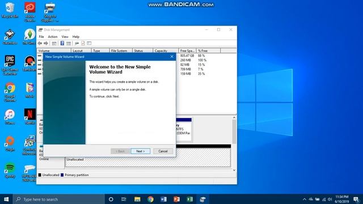Open the Epic Games Launcher icon
This screenshot has height=204, width=363.
click(10, 65)
